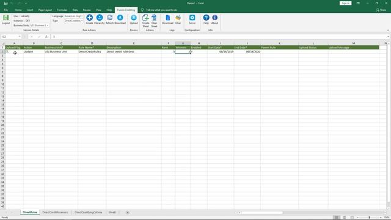The height and width of the screenshot is (220, 391).
Task: Click the Insert Function fx icon
Action: pyautogui.click(x=46, y=37)
